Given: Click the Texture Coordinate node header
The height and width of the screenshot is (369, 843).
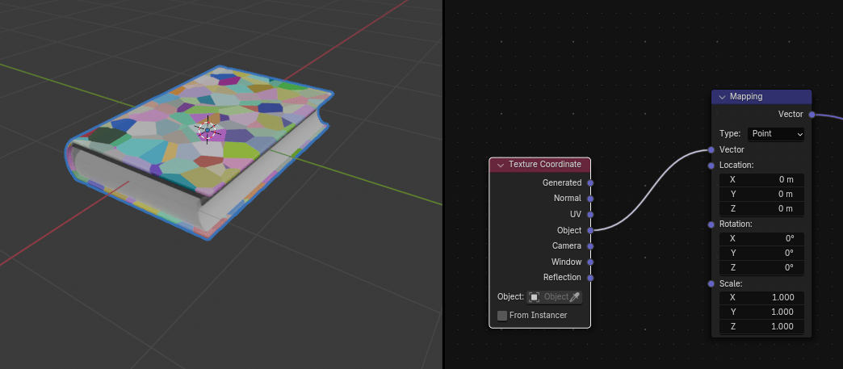Looking at the screenshot, I should [x=545, y=165].
